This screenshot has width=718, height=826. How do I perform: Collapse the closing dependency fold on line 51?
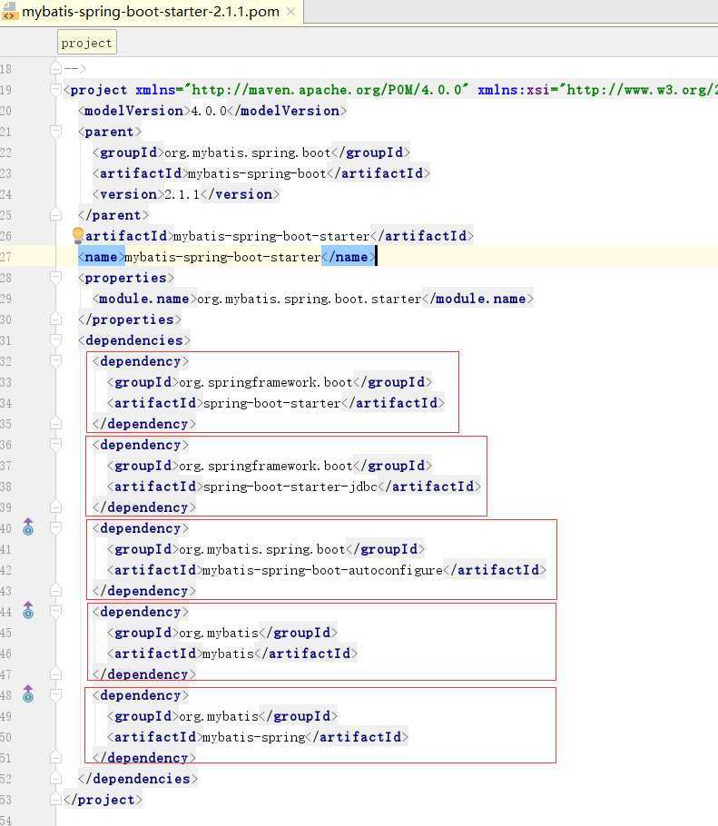click(56, 757)
